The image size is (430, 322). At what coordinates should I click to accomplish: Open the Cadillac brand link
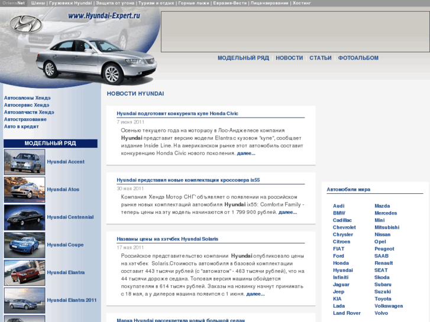(342, 220)
